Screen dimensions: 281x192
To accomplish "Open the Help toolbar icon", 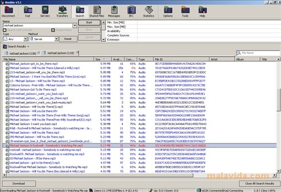I will coord(202,11).
